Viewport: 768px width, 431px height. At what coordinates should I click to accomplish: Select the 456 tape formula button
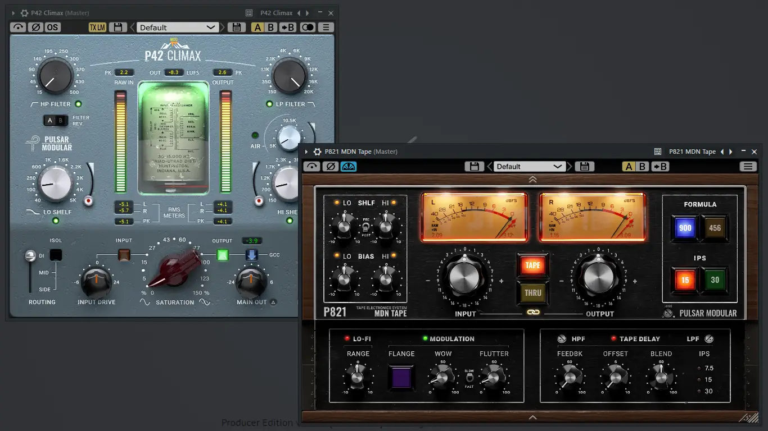[715, 228]
